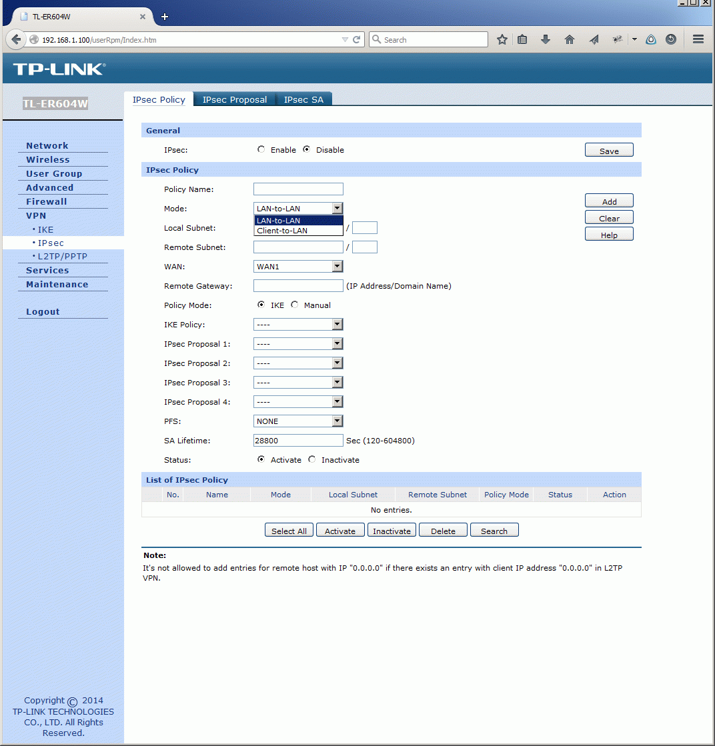
Task: Reload the page with refresh icon
Action: point(357,39)
